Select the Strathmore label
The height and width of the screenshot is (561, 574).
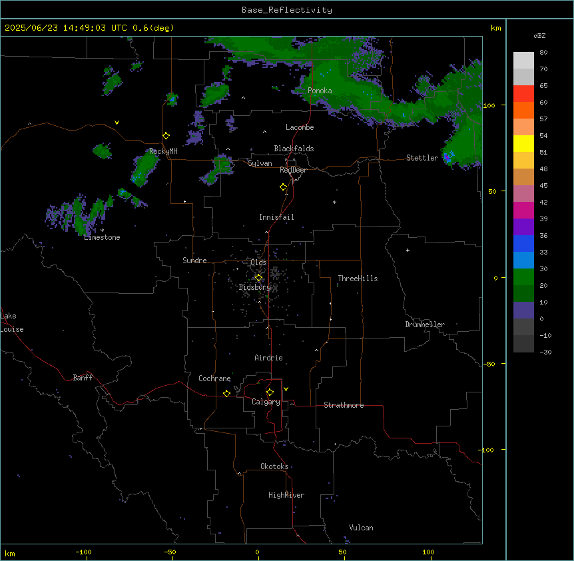344,405
